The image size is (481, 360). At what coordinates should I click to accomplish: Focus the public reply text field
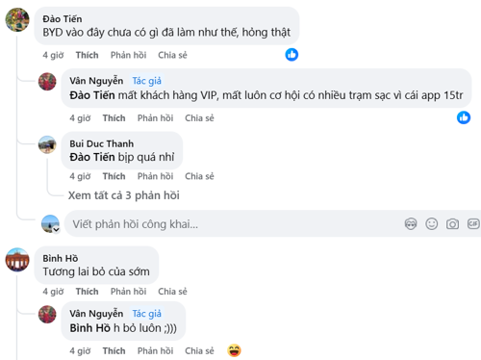click(234, 224)
